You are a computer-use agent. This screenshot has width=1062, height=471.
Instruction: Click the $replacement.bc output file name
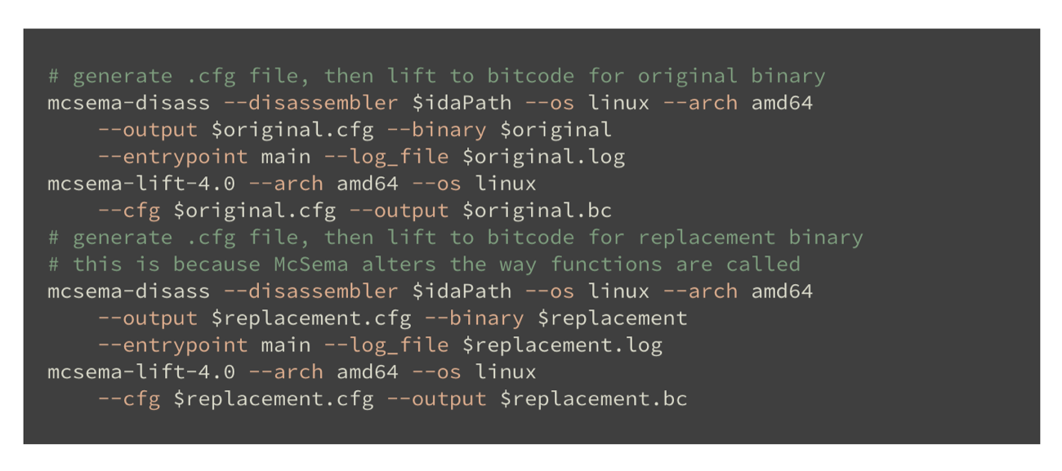593,399
